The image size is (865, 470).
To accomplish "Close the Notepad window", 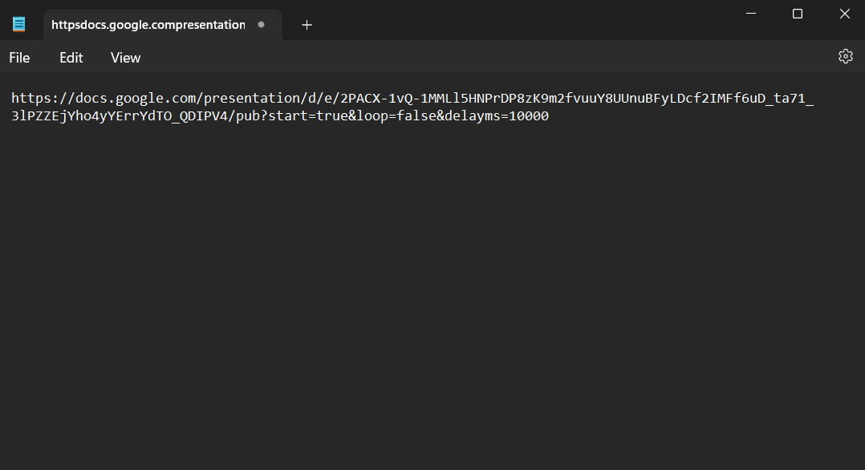I will (x=844, y=14).
